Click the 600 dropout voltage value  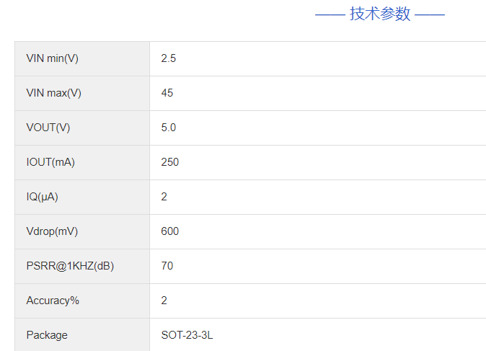tap(170, 231)
